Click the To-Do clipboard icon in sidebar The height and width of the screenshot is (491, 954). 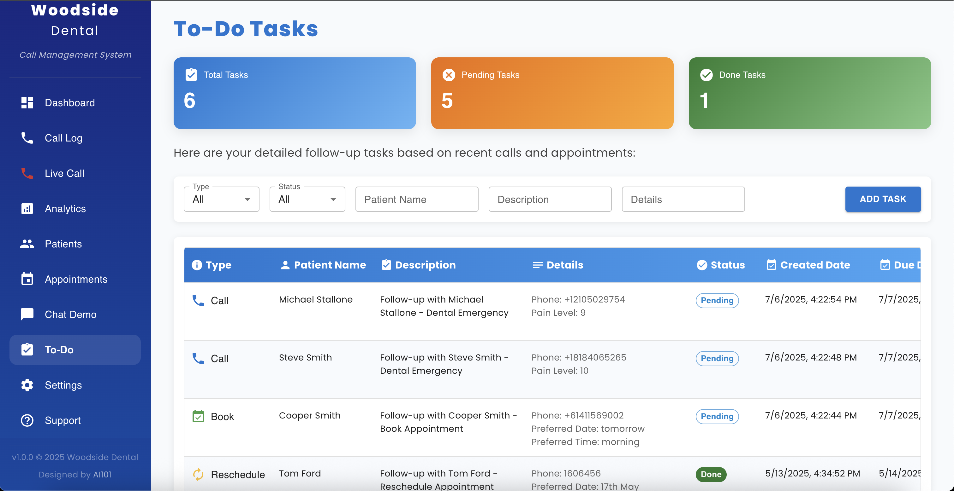coord(27,349)
